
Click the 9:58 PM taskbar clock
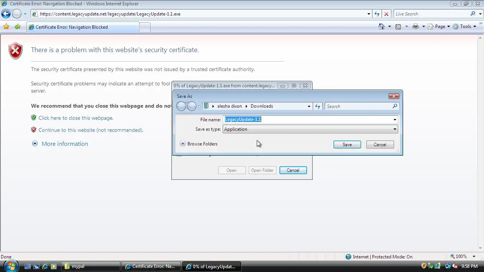point(470,266)
